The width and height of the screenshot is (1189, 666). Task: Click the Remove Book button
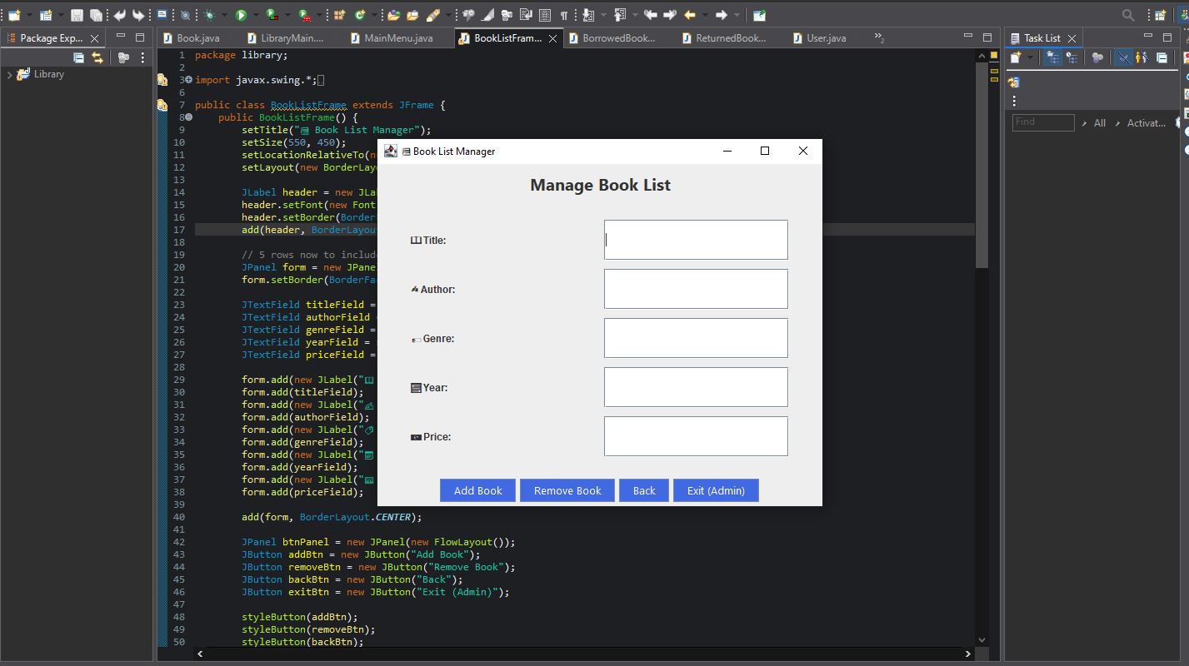(567, 490)
